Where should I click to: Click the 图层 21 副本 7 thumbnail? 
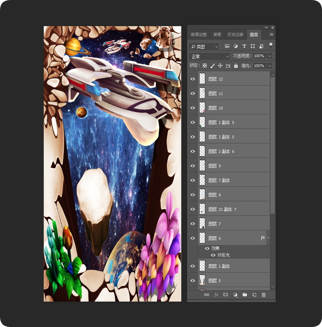(202, 209)
